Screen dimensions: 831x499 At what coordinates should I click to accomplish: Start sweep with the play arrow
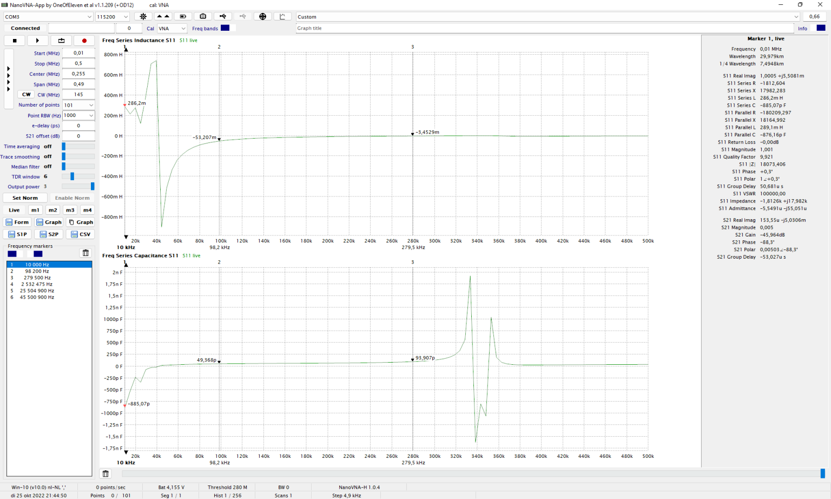click(x=37, y=41)
